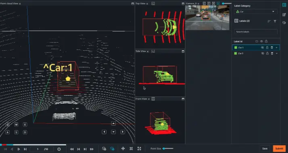Toggle visibility for all labels in header
This screenshot has width=288, height=153.
tap(261, 41)
